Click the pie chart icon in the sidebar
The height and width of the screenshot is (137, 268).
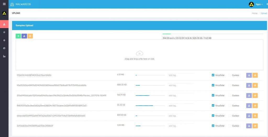coord(4,48)
